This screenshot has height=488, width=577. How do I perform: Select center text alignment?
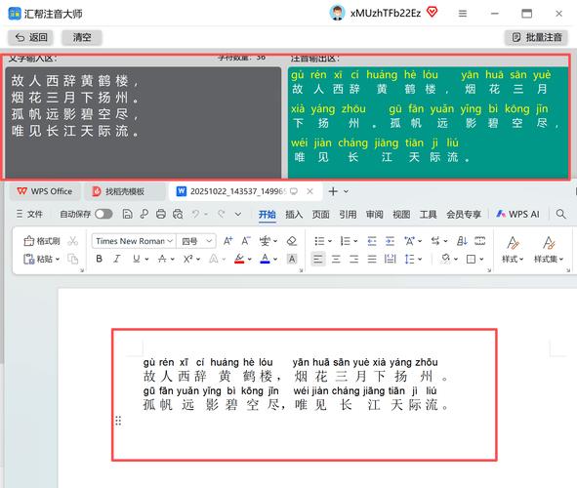click(x=336, y=259)
